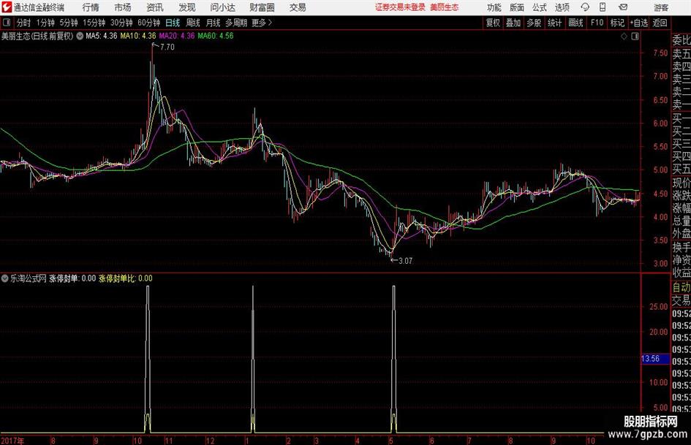Expand the 更多 period options
The height and width of the screenshot is (445, 691).
[x=262, y=23]
